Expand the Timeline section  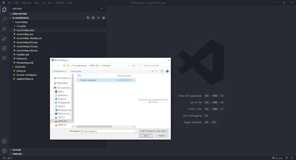[17, 154]
